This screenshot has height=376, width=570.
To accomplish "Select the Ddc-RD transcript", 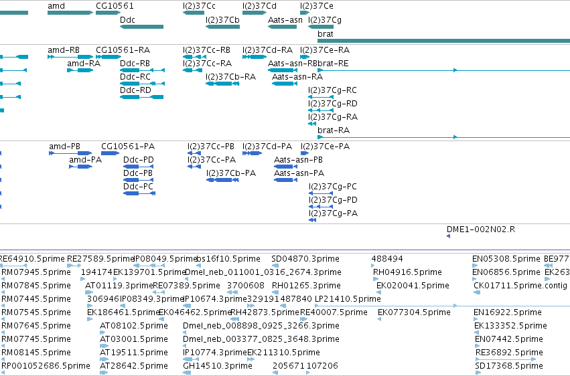I will click(142, 97).
